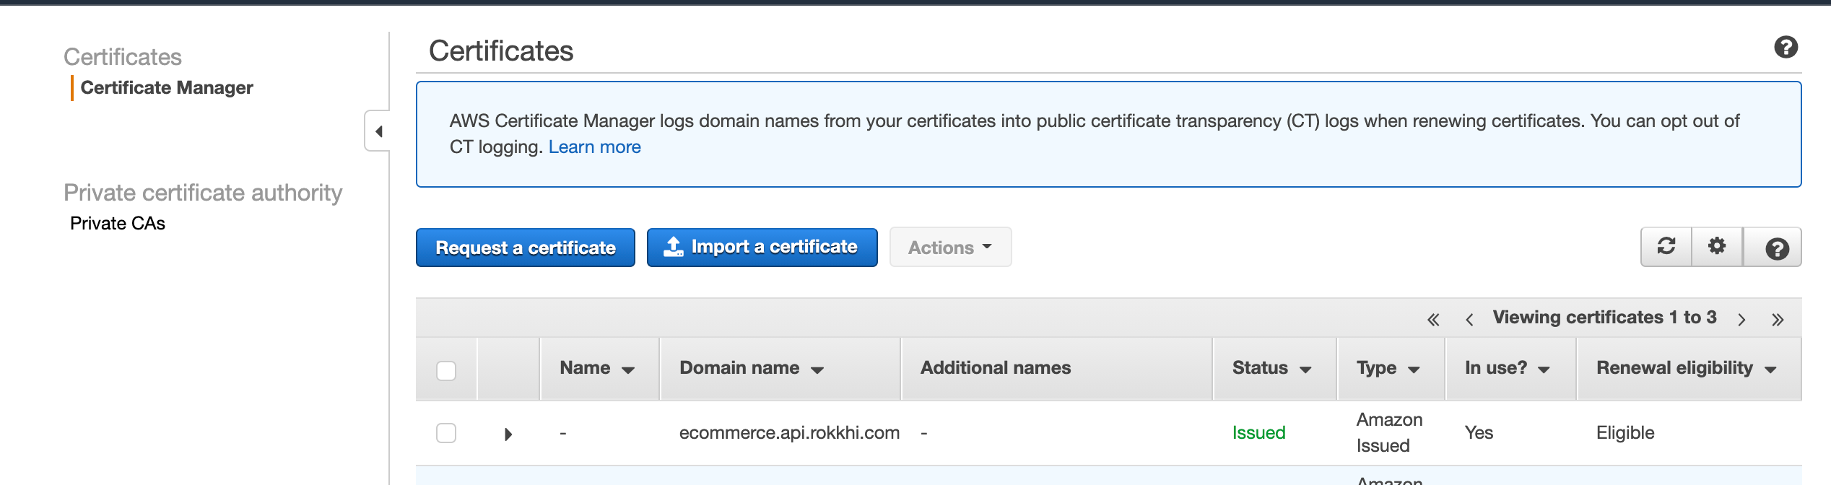Sort by Status column
The width and height of the screenshot is (1831, 485).
(1271, 368)
